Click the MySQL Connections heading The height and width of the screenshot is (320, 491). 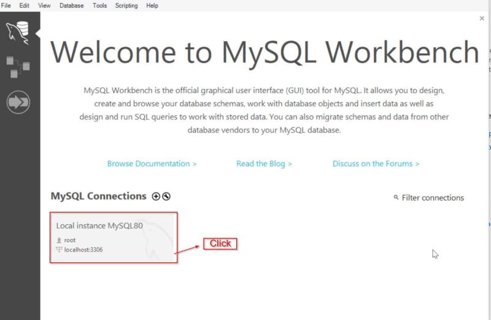click(98, 196)
